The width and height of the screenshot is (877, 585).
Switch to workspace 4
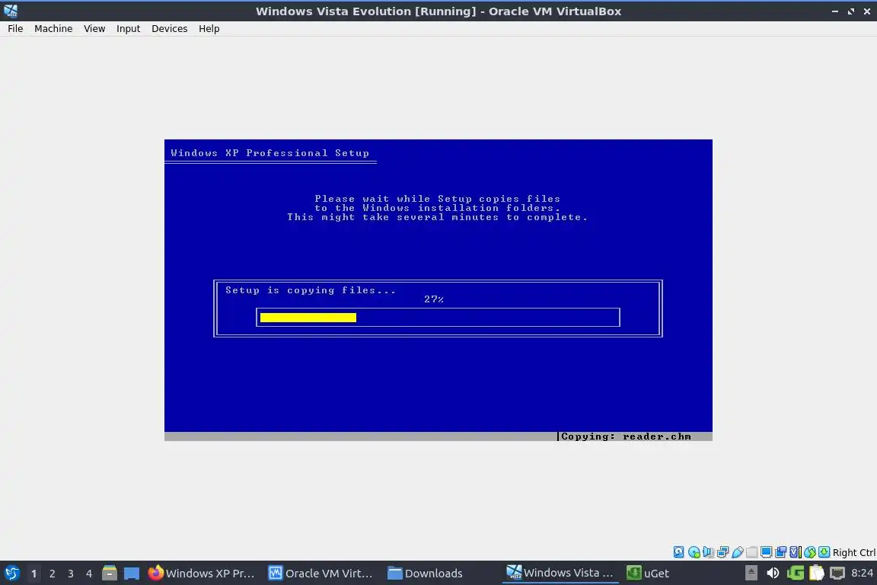89,574
